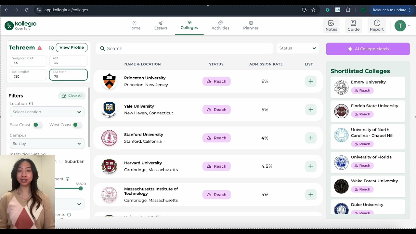Toggle the West Coast switch

[77, 125]
